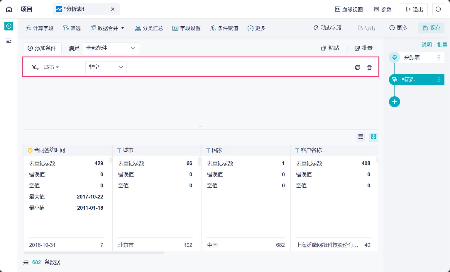Click the plus button to add step
Image resolution: width=450 pixels, height=272 pixels.
(x=394, y=102)
